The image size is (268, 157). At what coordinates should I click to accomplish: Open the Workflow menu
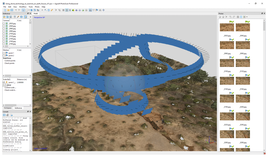coord(23,7)
